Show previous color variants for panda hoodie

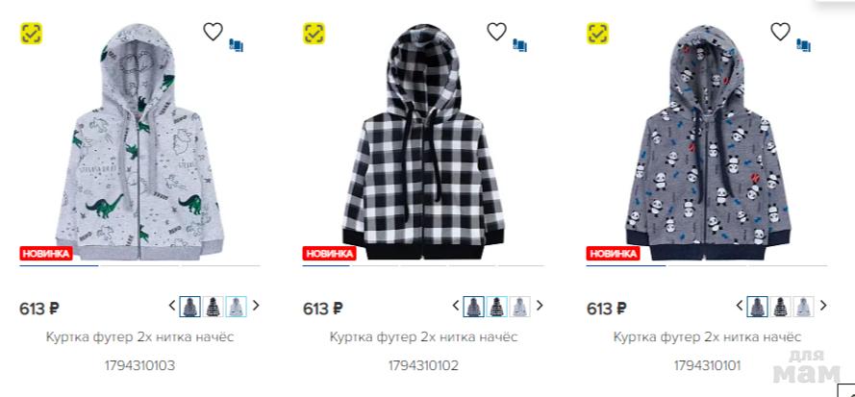(740, 306)
